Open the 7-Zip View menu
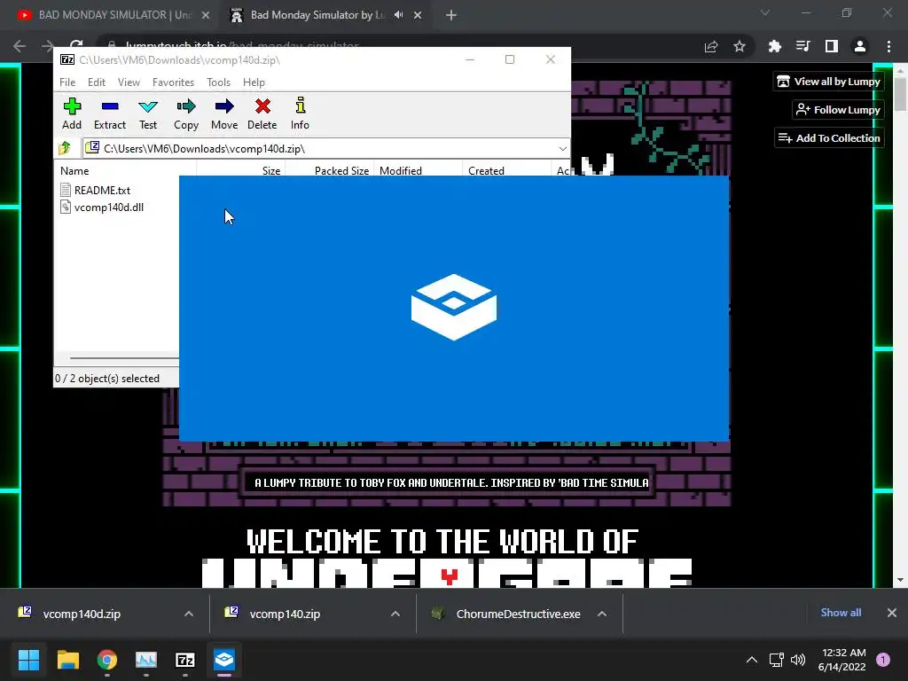Image resolution: width=908 pixels, height=681 pixels. (129, 82)
